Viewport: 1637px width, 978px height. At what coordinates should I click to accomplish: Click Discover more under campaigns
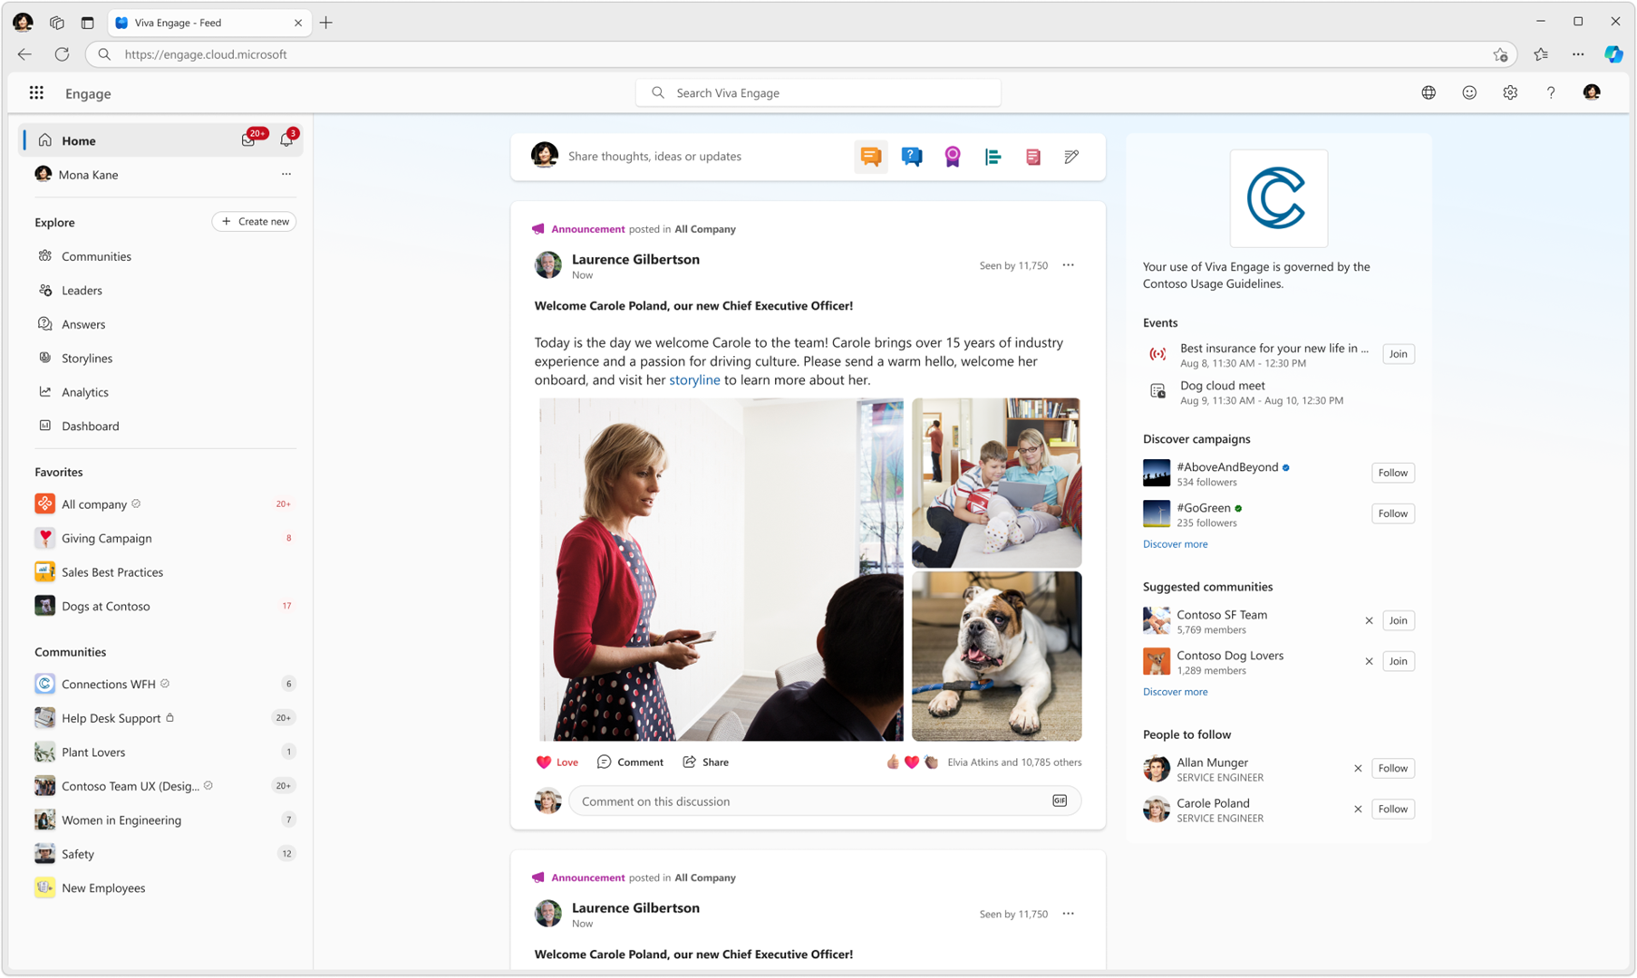1175,544
